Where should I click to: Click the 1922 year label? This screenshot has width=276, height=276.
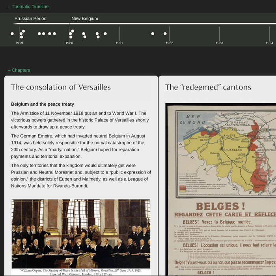click(x=169, y=43)
